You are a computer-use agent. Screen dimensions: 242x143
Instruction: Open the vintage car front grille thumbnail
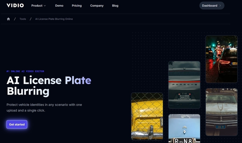[x=222, y=112]
